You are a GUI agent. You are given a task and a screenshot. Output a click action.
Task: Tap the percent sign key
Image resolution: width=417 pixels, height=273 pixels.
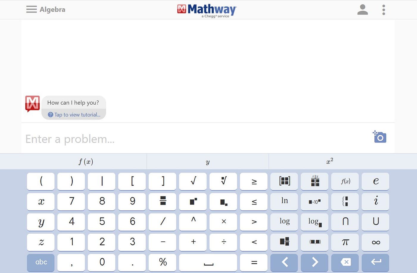coord(163,262)
